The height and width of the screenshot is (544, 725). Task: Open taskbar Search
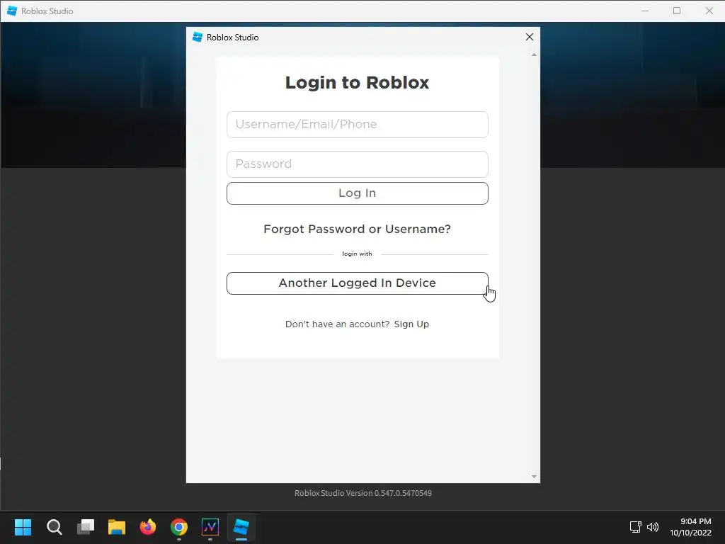pos(54,527)
